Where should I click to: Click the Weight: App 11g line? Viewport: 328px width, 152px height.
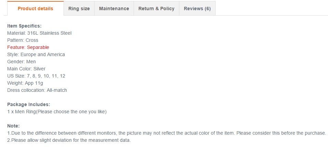[x=25, y=83]
